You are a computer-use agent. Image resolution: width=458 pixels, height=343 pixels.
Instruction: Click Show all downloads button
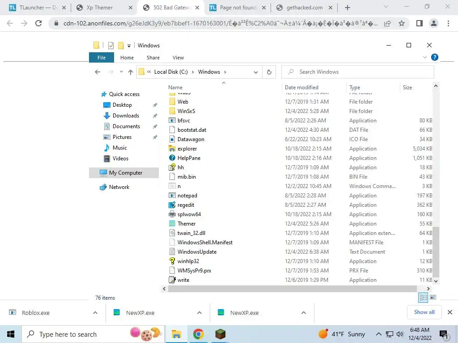click(x=424, y=312)
